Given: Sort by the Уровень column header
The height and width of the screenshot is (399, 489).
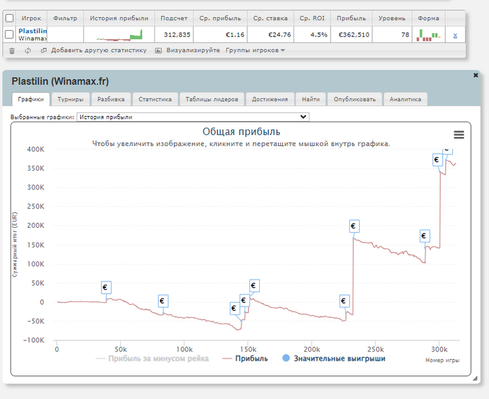Looking at the screenshot, I should click(x=392, y=18).
